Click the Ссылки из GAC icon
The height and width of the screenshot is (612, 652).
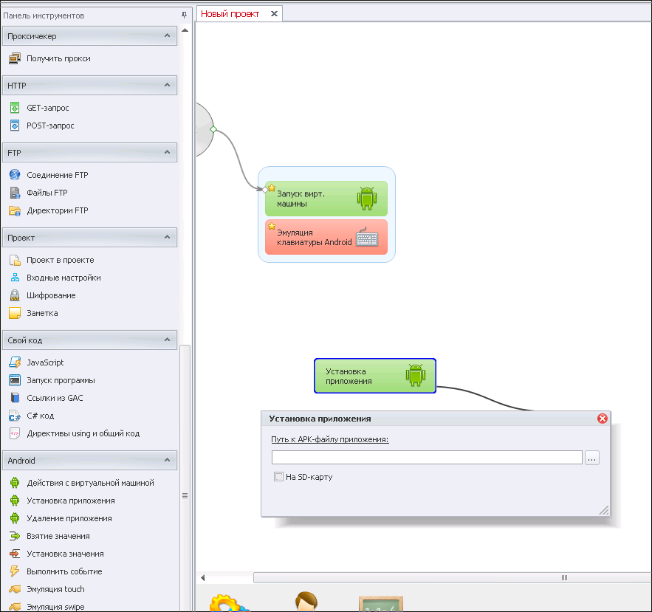click(15, 398)
